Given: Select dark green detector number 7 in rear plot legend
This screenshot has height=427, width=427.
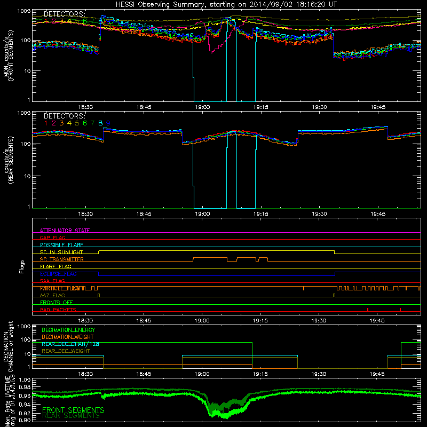Looking at the screenshot, I should tap(92, 123).
